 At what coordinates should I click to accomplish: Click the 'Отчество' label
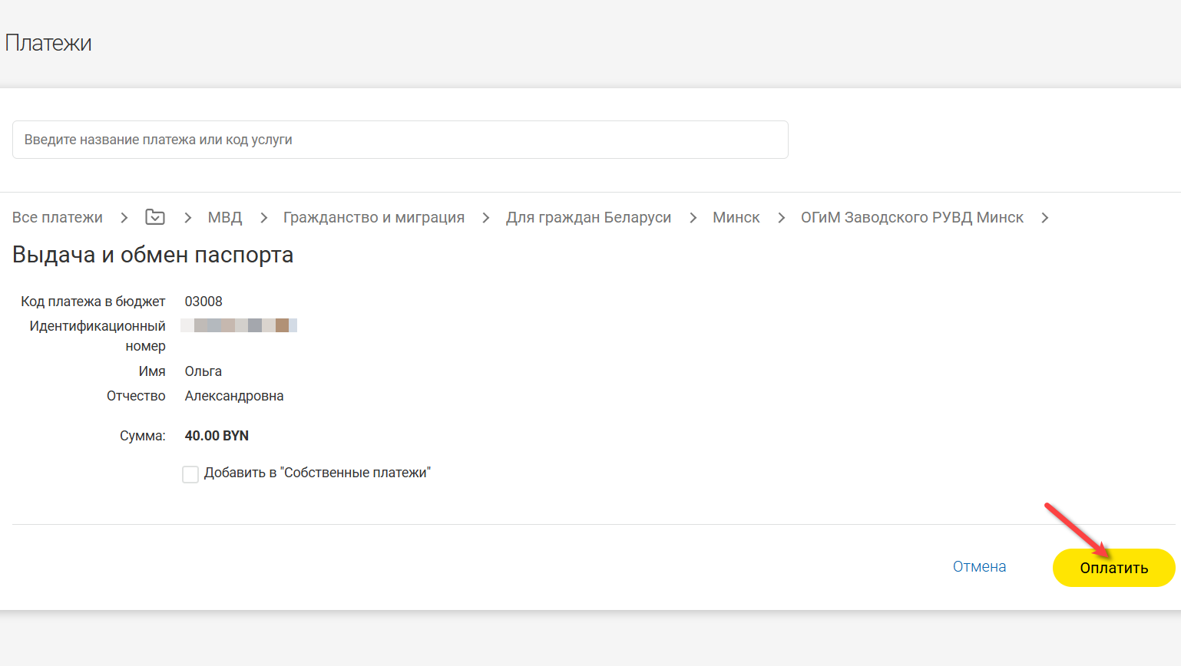pos(136,396)
